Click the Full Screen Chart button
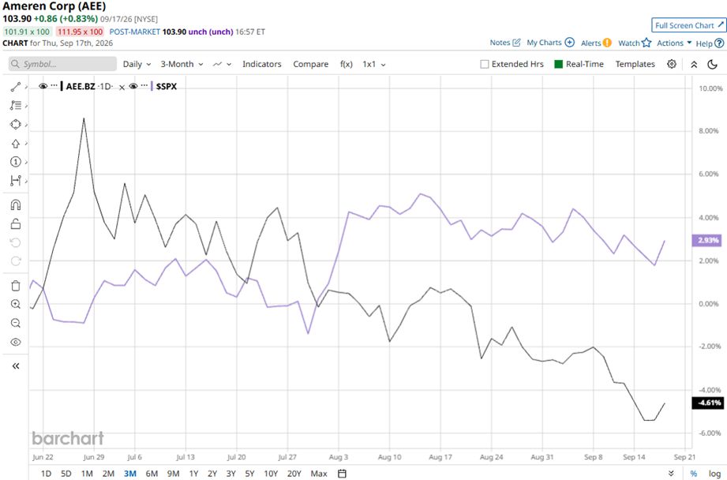The height and width of the screenshot is (480, 727). [688, 25]
